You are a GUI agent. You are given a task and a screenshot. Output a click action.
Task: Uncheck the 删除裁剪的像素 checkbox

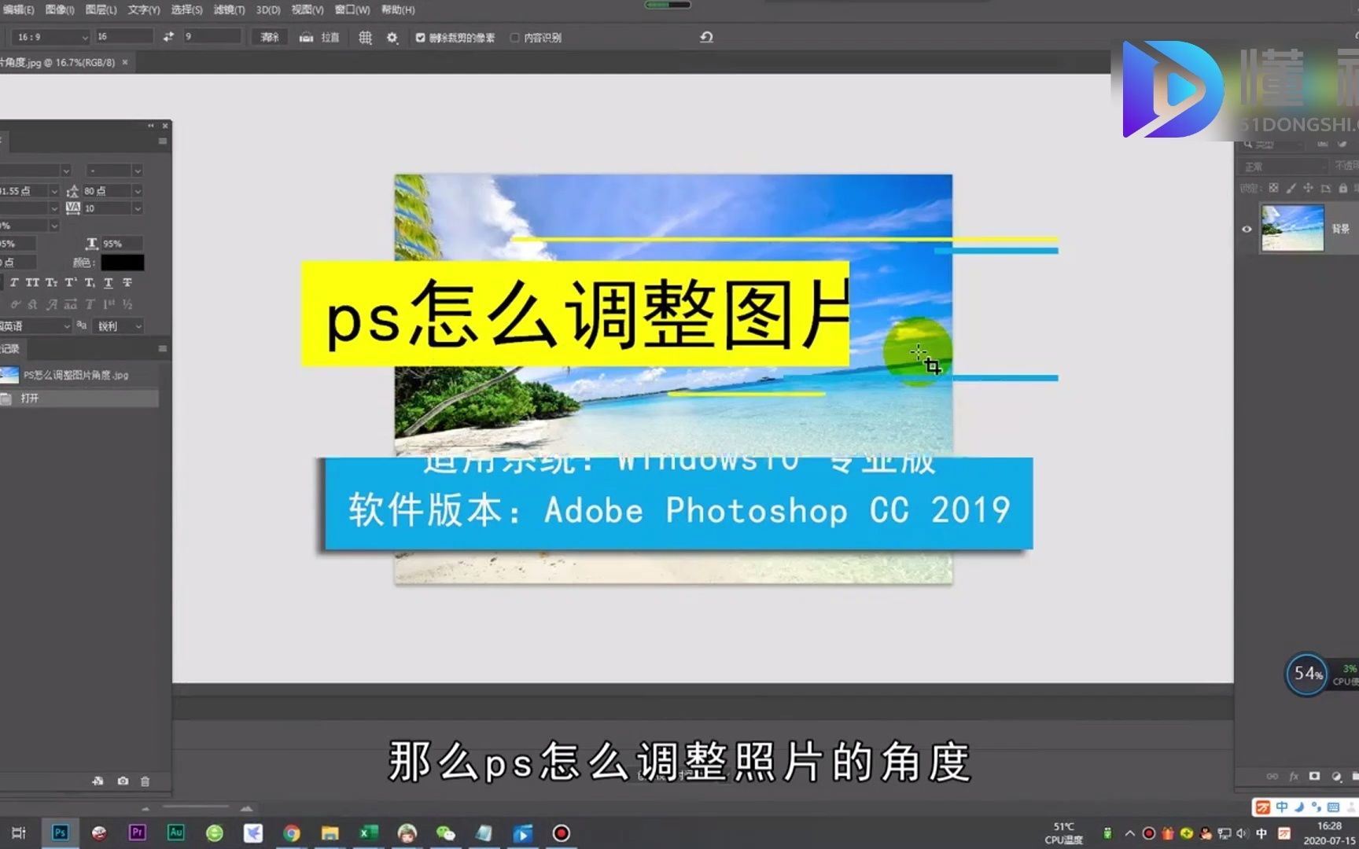pyautogui.click(x=420, y=37)
